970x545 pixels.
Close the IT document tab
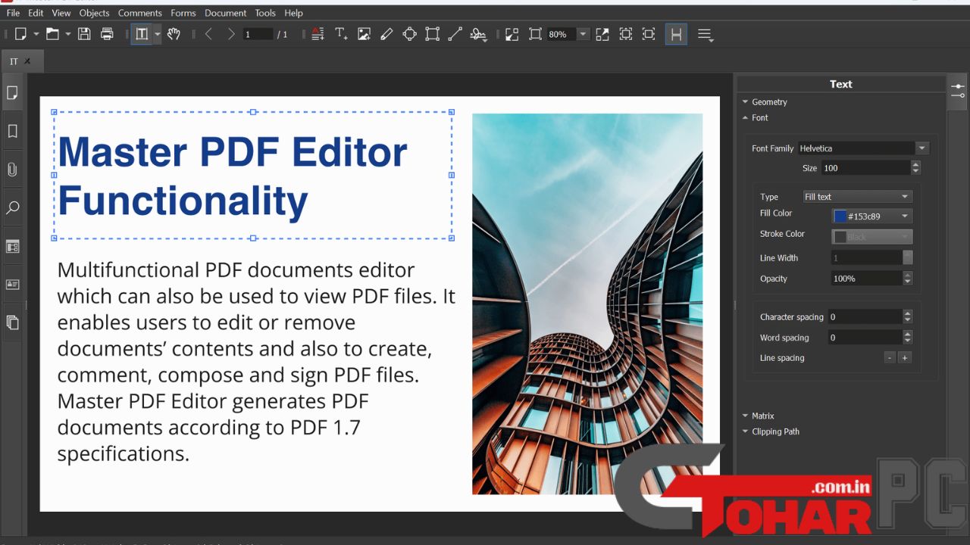28,61
